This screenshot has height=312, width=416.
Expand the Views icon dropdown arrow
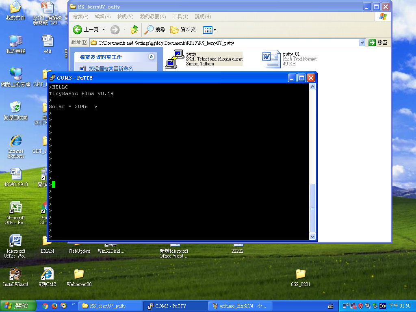tap(214, 30)
